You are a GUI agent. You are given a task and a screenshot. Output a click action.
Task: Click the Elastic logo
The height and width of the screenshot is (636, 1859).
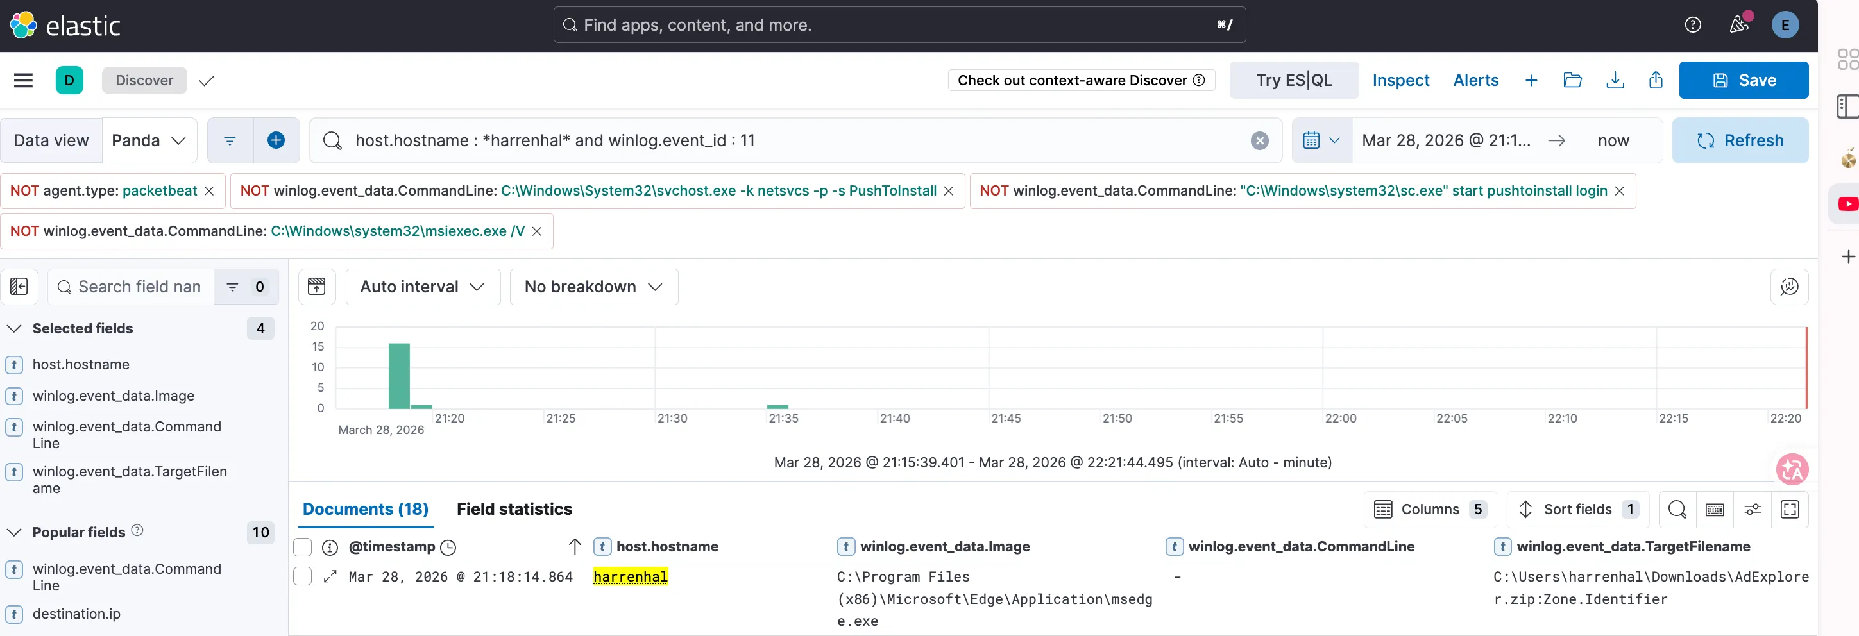(65, 25)
